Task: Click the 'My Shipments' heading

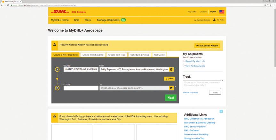Action: pos(193,54)
